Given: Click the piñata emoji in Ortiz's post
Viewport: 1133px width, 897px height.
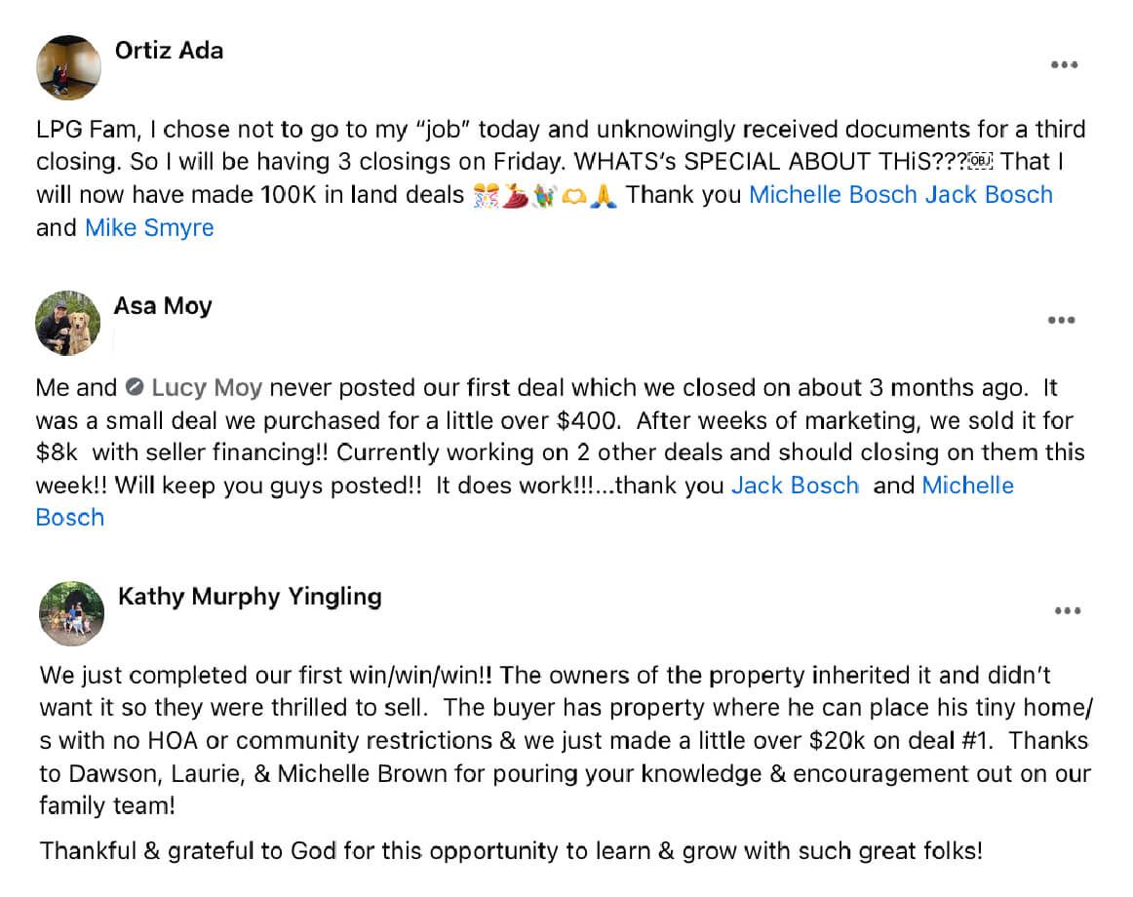Looking at the screenshot, I should (x=544, y=195).
